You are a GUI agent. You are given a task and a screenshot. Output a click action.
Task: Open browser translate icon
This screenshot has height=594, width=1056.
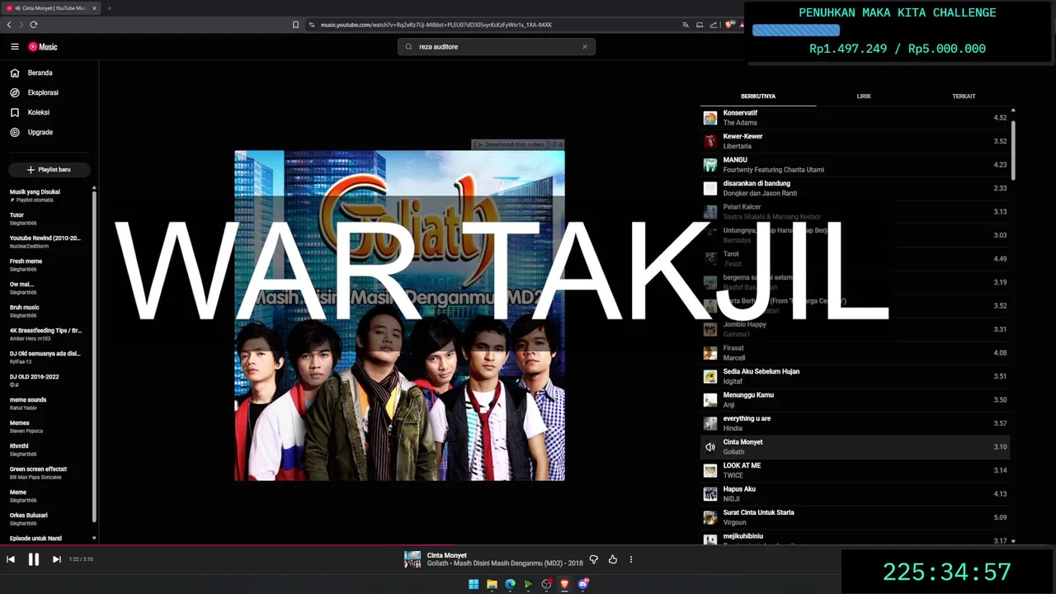[x=685, y=25]
